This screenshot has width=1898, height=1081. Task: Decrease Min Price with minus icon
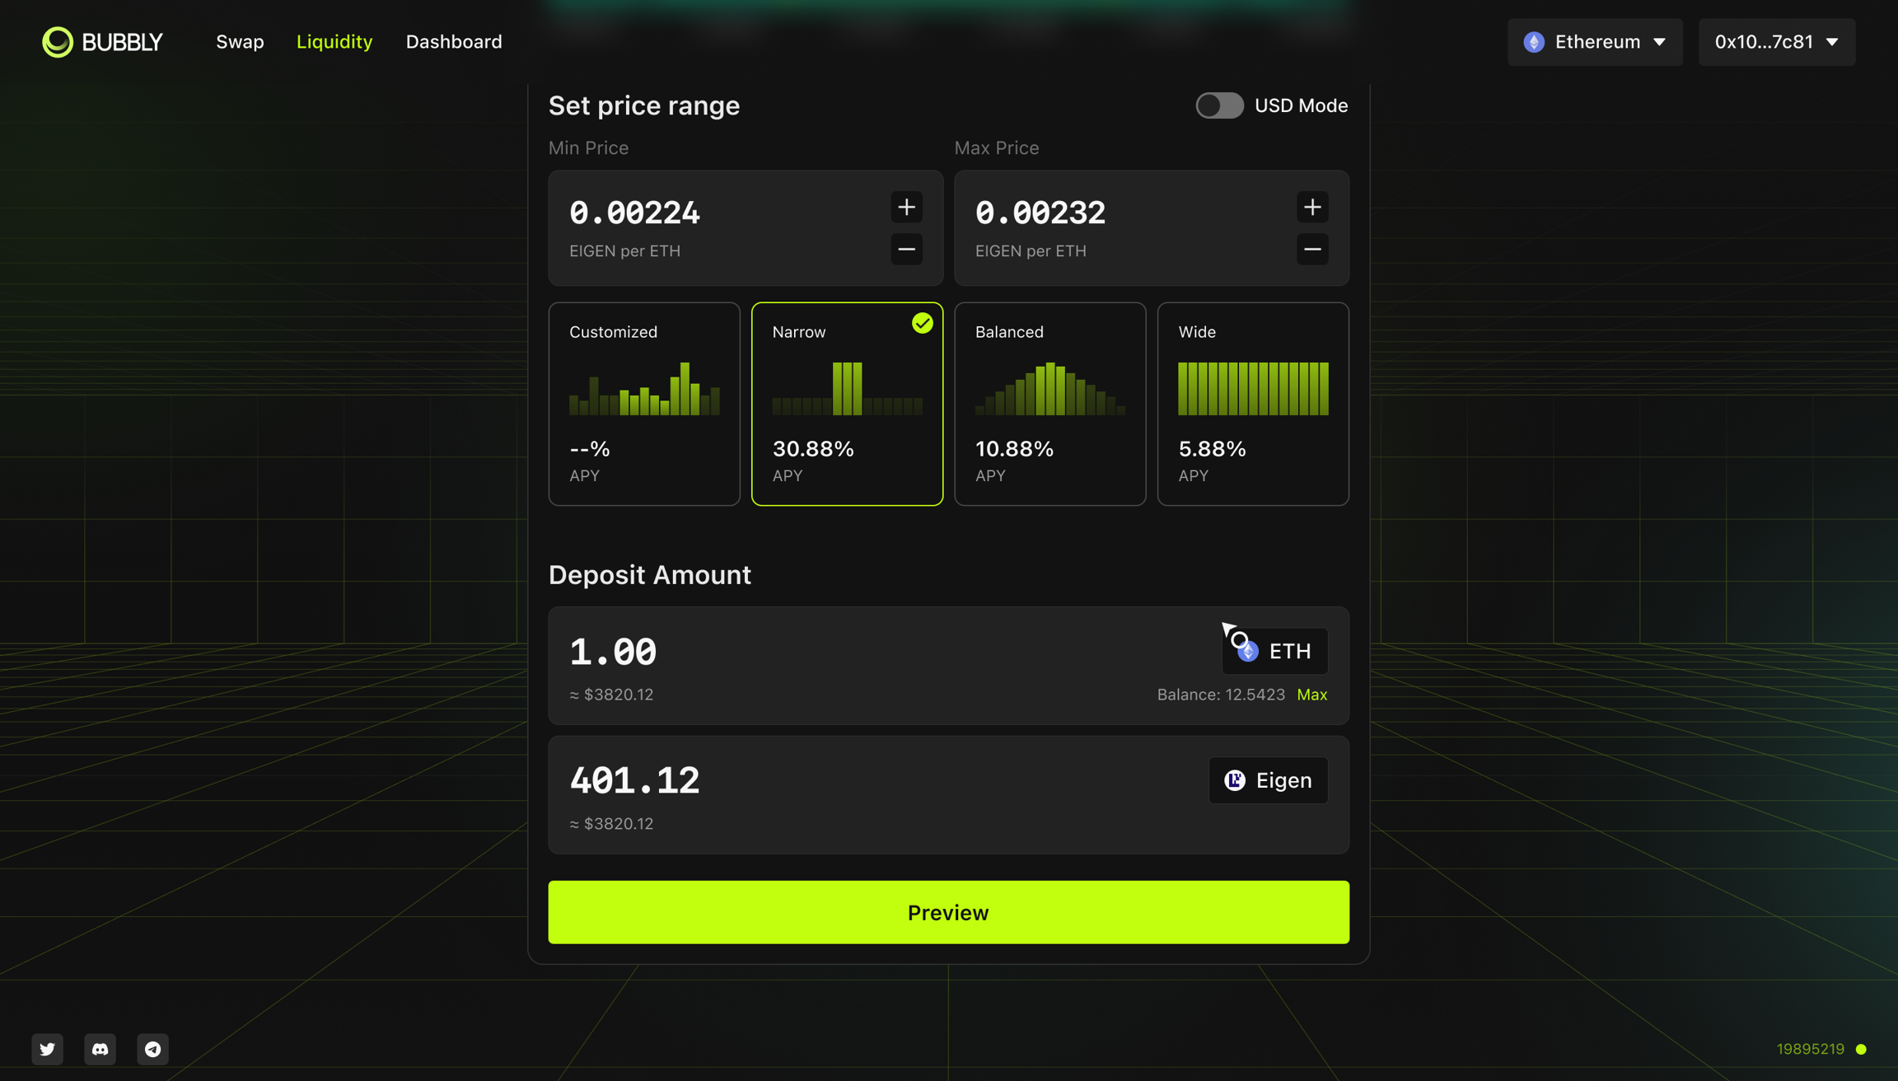click(x=906, y=249)
